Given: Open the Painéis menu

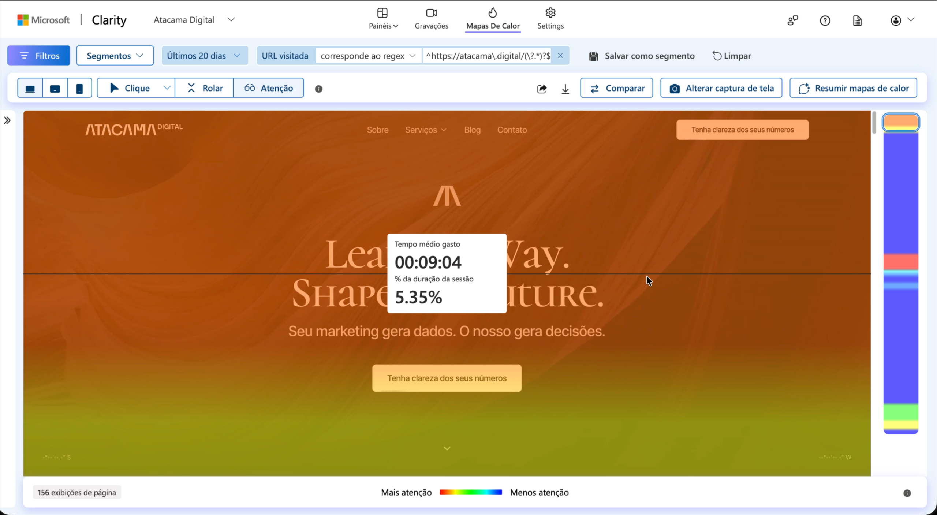Looking at the screenshot, I should pyautogui.click(x=383, y=19).
